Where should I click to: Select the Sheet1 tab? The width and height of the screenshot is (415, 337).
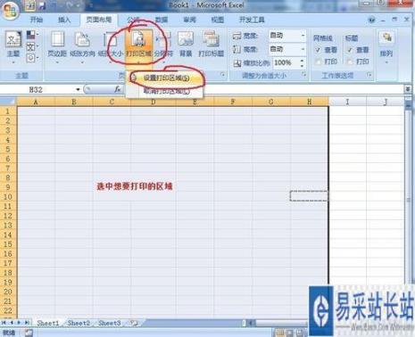(x=47, y=323)
